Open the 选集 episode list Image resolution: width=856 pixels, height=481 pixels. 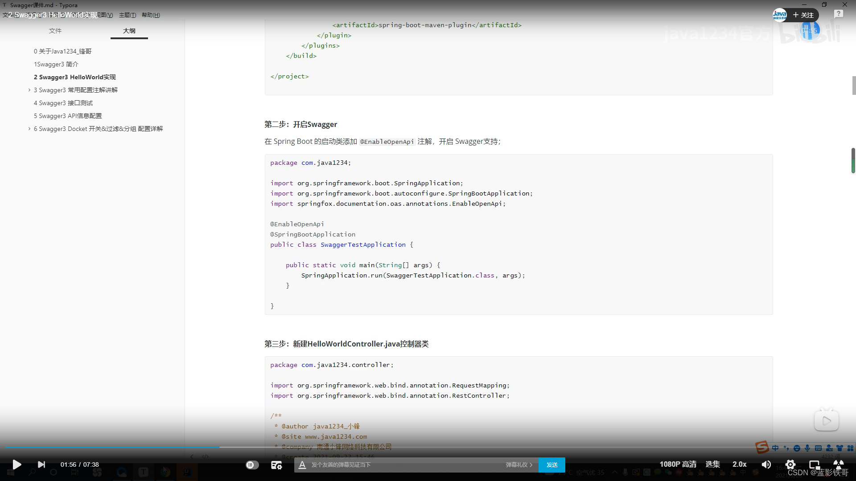click(712, 464)
